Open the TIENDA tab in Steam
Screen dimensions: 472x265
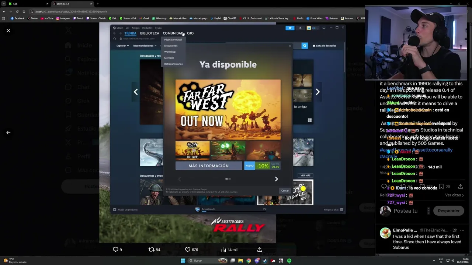(130, 33)
